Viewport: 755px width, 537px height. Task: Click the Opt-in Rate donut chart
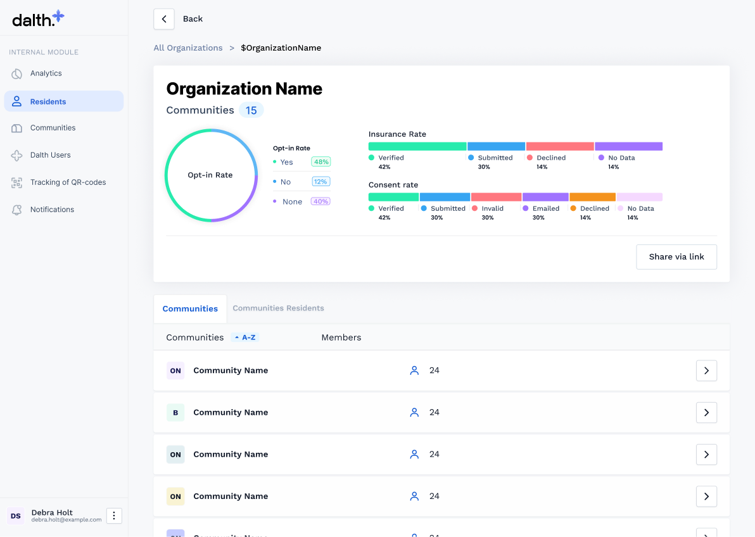coord(210,175)
